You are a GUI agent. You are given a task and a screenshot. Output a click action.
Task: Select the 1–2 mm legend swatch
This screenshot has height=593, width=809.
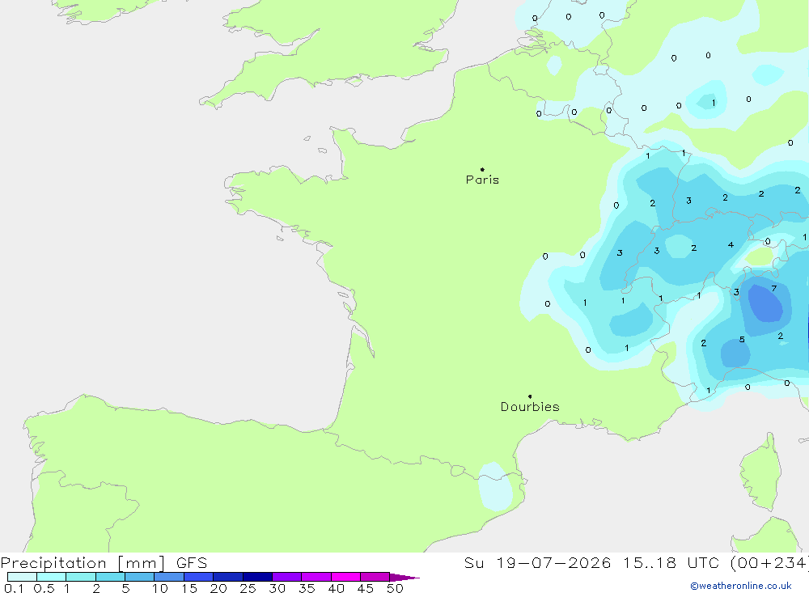(x=80, y=577)
